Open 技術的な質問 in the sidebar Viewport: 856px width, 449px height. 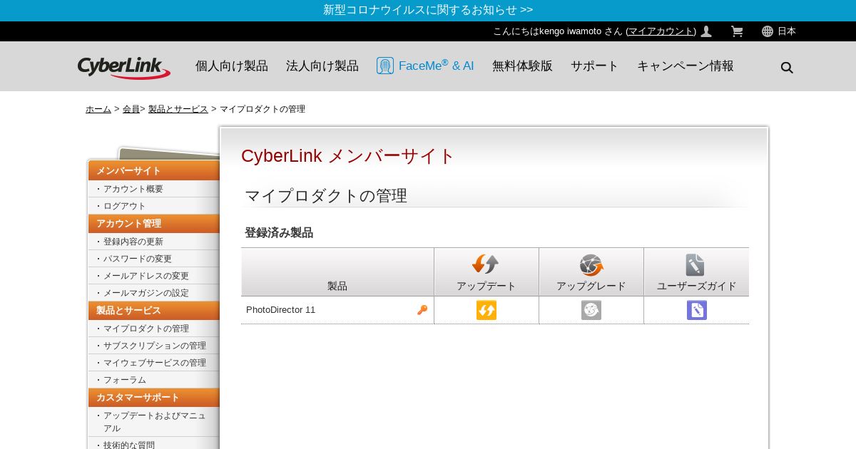[129, 445]
